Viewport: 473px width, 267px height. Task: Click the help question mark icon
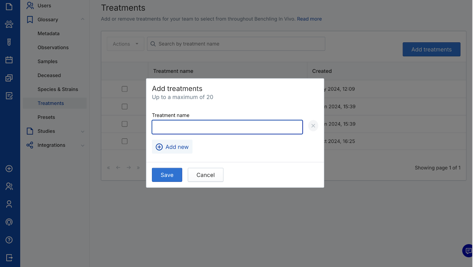click(x=9, y=240)
